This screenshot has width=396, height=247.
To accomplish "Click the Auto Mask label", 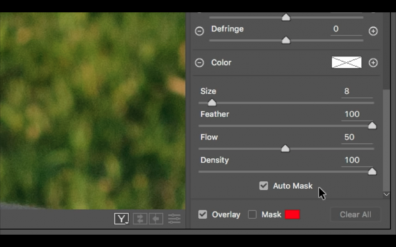I will (293, 186).
